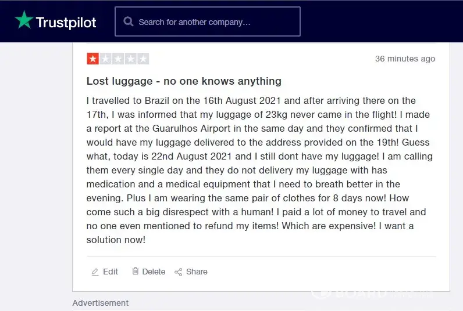
Task: Click the search magnifier icon
Action: (129, 22)
